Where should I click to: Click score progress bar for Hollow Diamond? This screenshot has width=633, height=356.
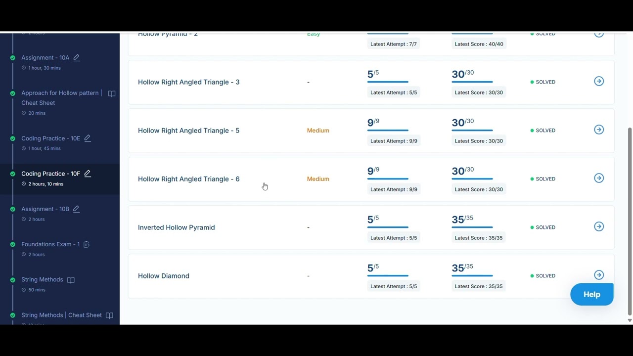pyautogui.click(x=472, y=275)
